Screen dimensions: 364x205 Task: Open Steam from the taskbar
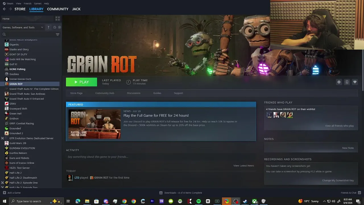pyautogui.click(x=245, y=201)
